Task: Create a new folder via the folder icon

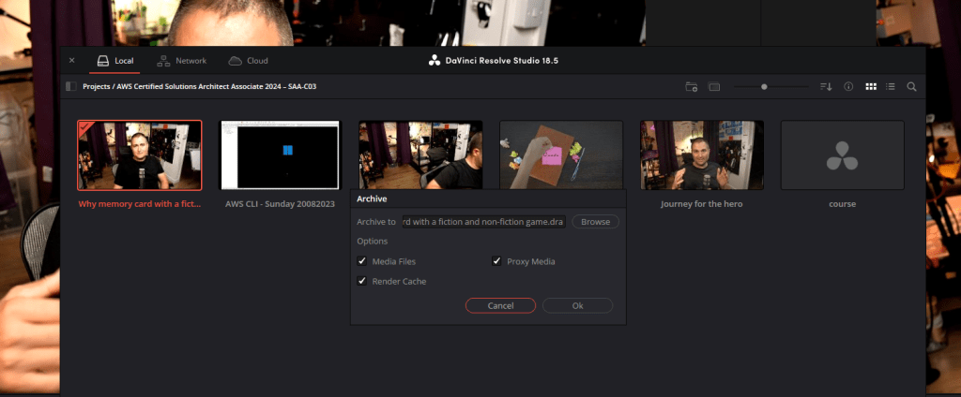Action: tap(692, 87)
